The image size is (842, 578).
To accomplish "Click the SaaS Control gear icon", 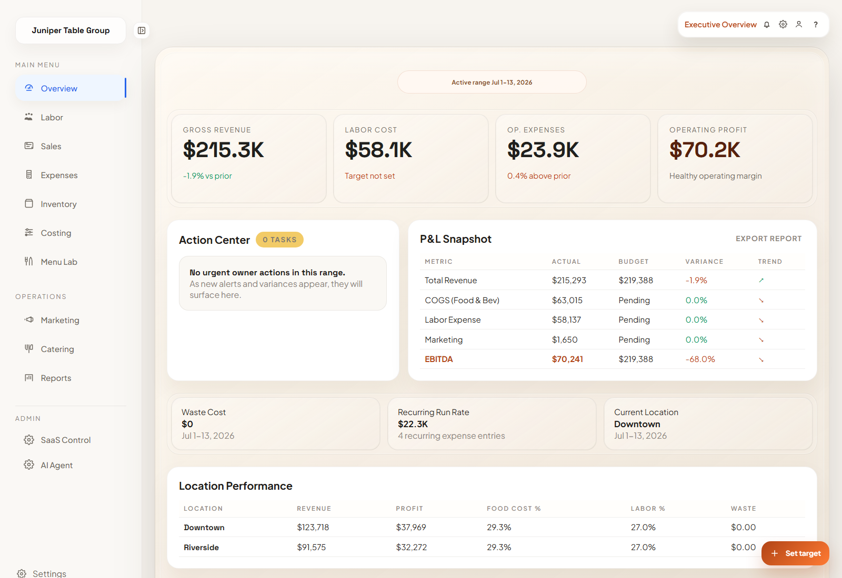I will click(29, 440).
